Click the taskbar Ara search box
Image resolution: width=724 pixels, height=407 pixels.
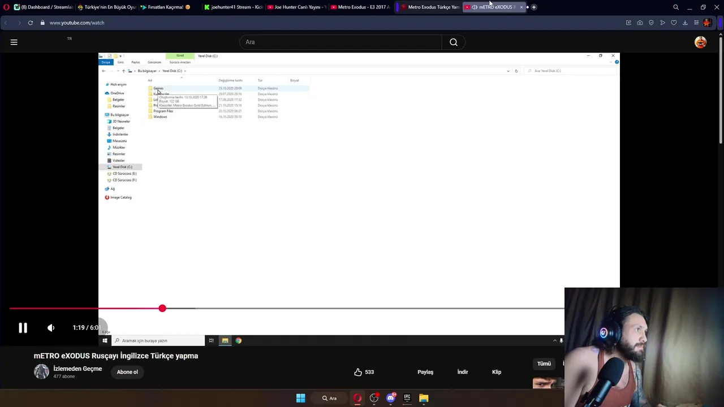point(329,398)
